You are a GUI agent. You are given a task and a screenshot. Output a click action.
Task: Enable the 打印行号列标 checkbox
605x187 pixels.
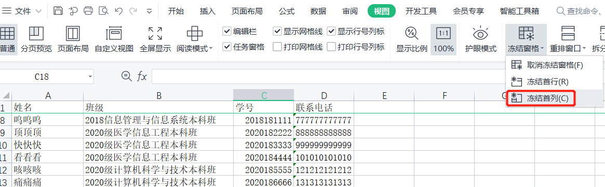tap(331, 47)
